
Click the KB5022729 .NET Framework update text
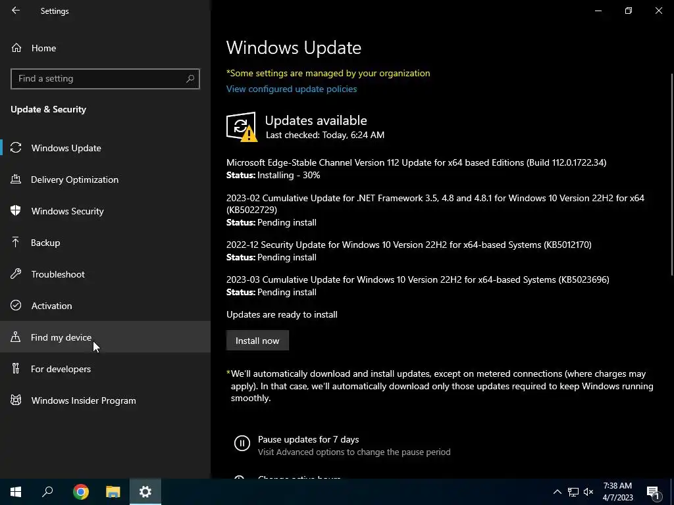coord(435,204)
